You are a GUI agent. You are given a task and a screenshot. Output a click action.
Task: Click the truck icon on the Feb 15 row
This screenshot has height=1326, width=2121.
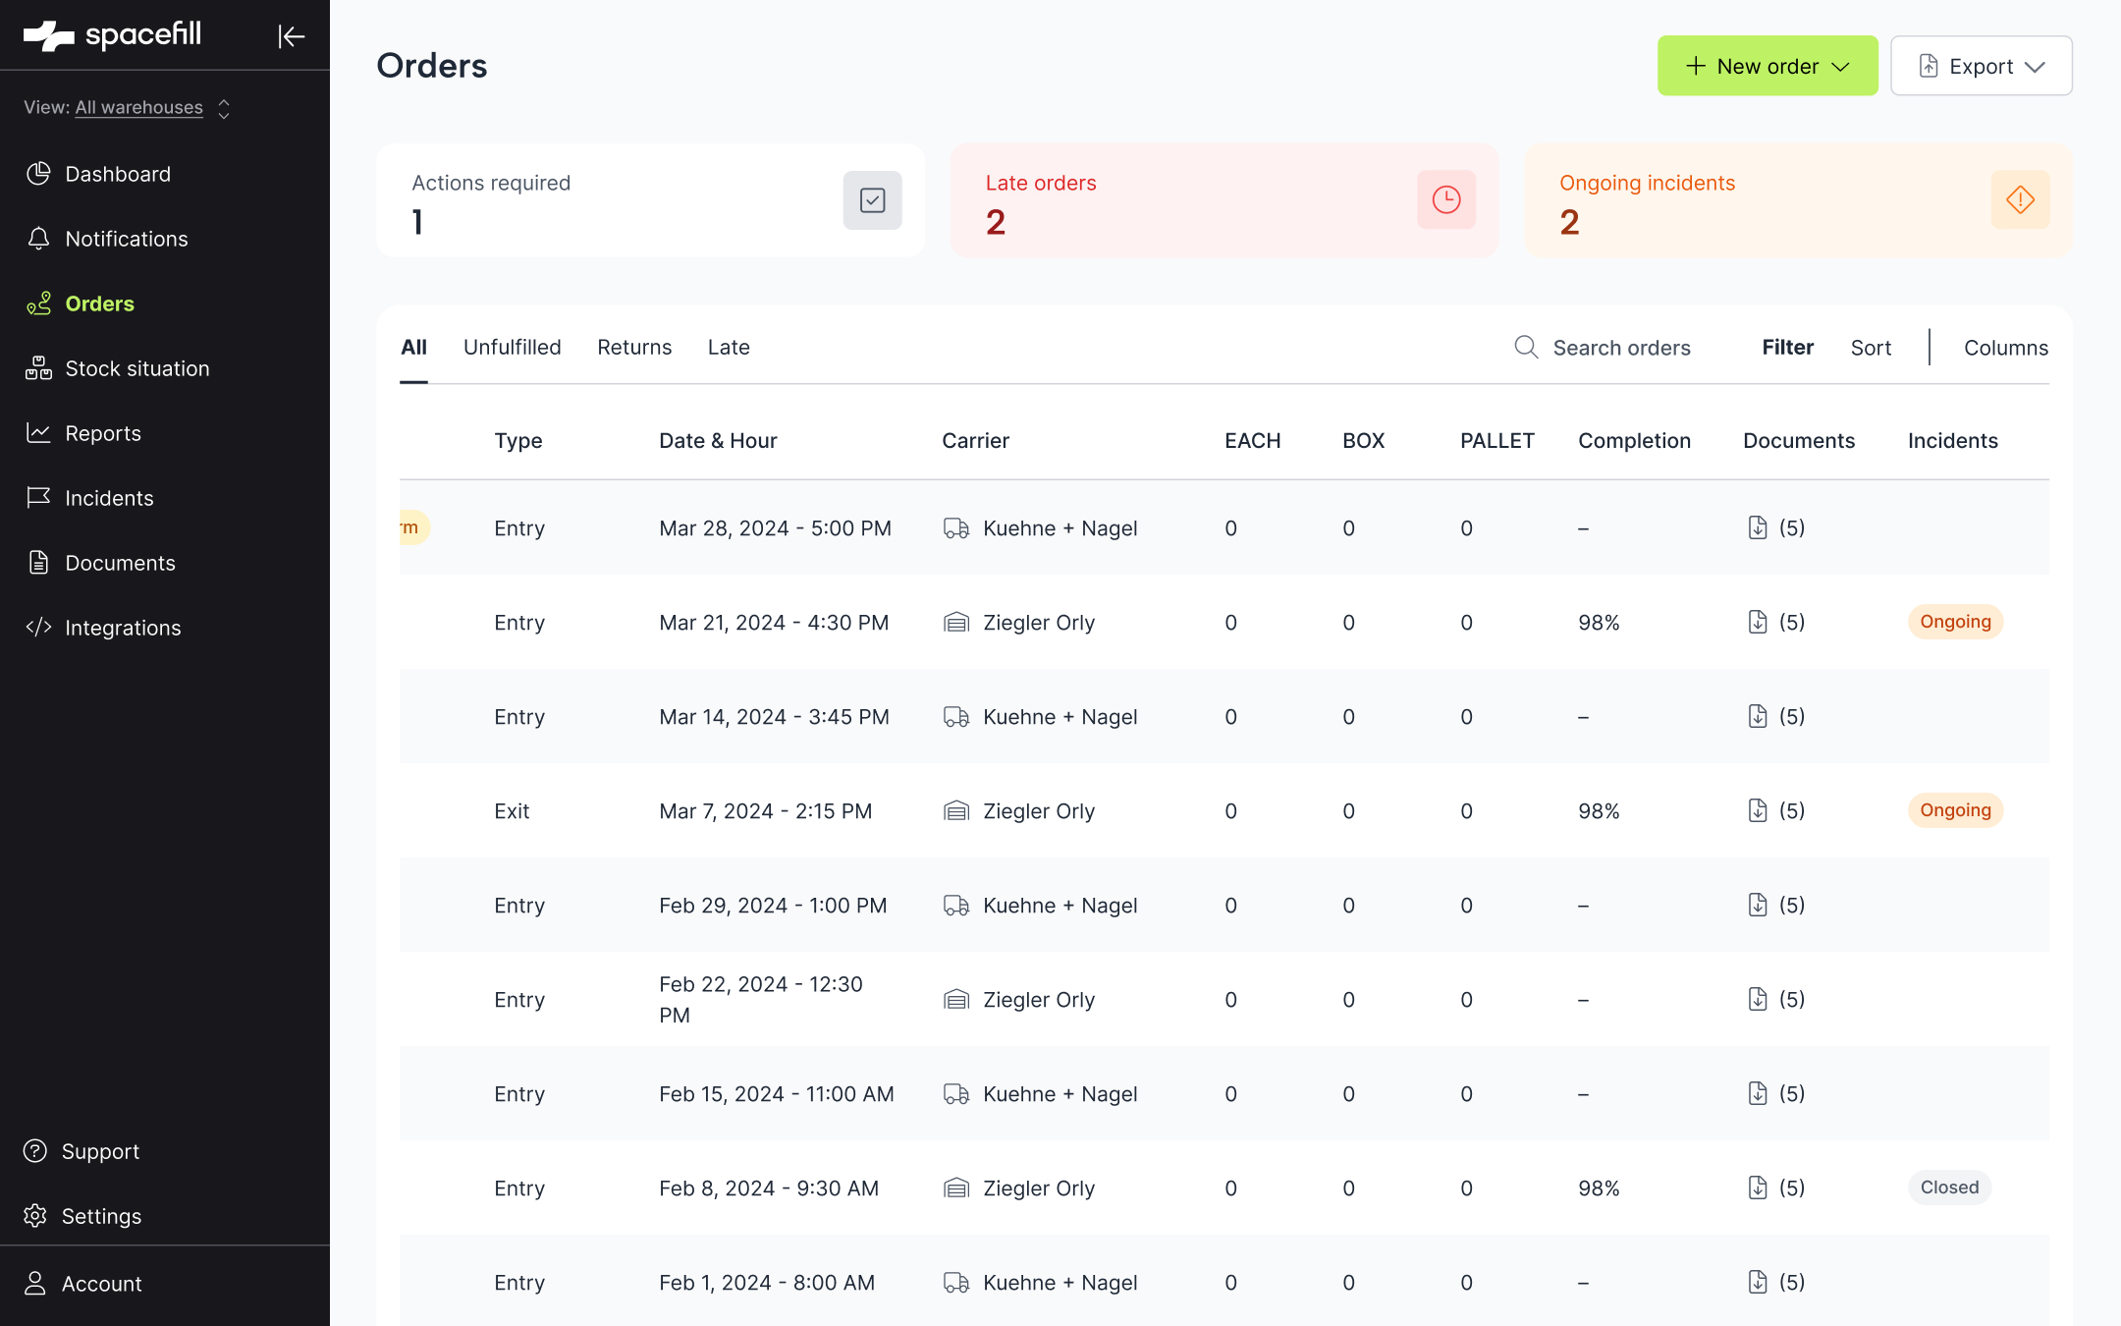coord(956,1094)
